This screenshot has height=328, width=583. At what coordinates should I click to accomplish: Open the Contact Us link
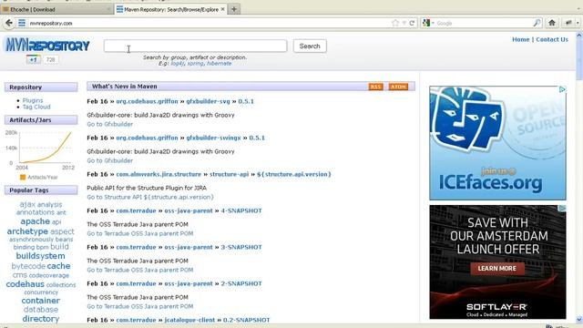552,39
